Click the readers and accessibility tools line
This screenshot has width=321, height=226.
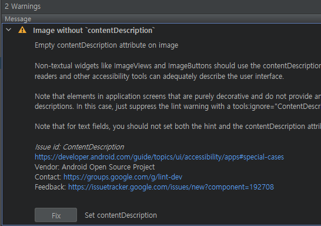tap(159, 77)
